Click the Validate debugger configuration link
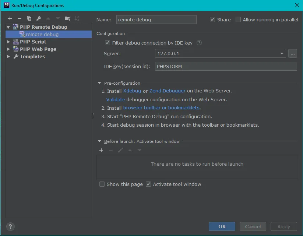 116,99
